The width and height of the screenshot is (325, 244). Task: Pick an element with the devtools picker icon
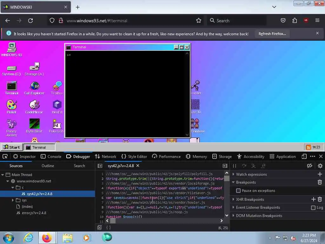point(5,156)
